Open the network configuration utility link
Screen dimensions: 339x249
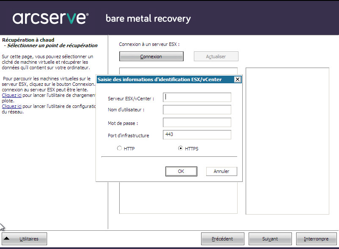tap(12, 106)
